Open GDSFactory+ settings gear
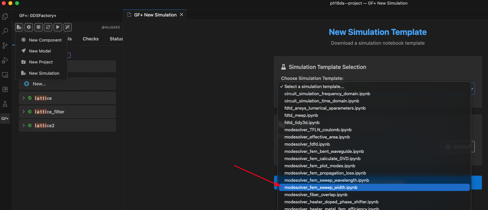This screenshot has height=210, width=488. (x=29, y=27)
